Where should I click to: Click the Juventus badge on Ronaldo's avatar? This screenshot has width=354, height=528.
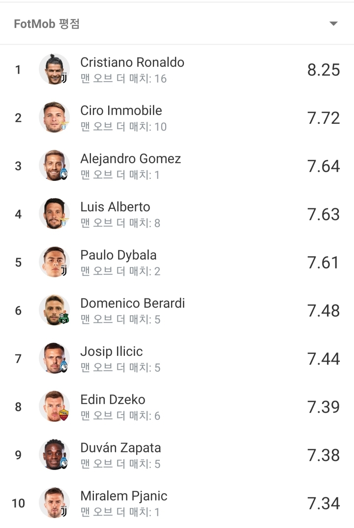tap(64, 79)
